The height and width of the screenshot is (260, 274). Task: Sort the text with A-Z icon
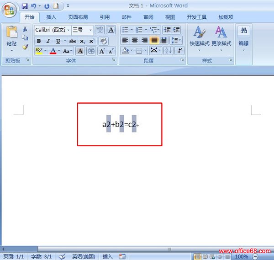pos(168,51)
